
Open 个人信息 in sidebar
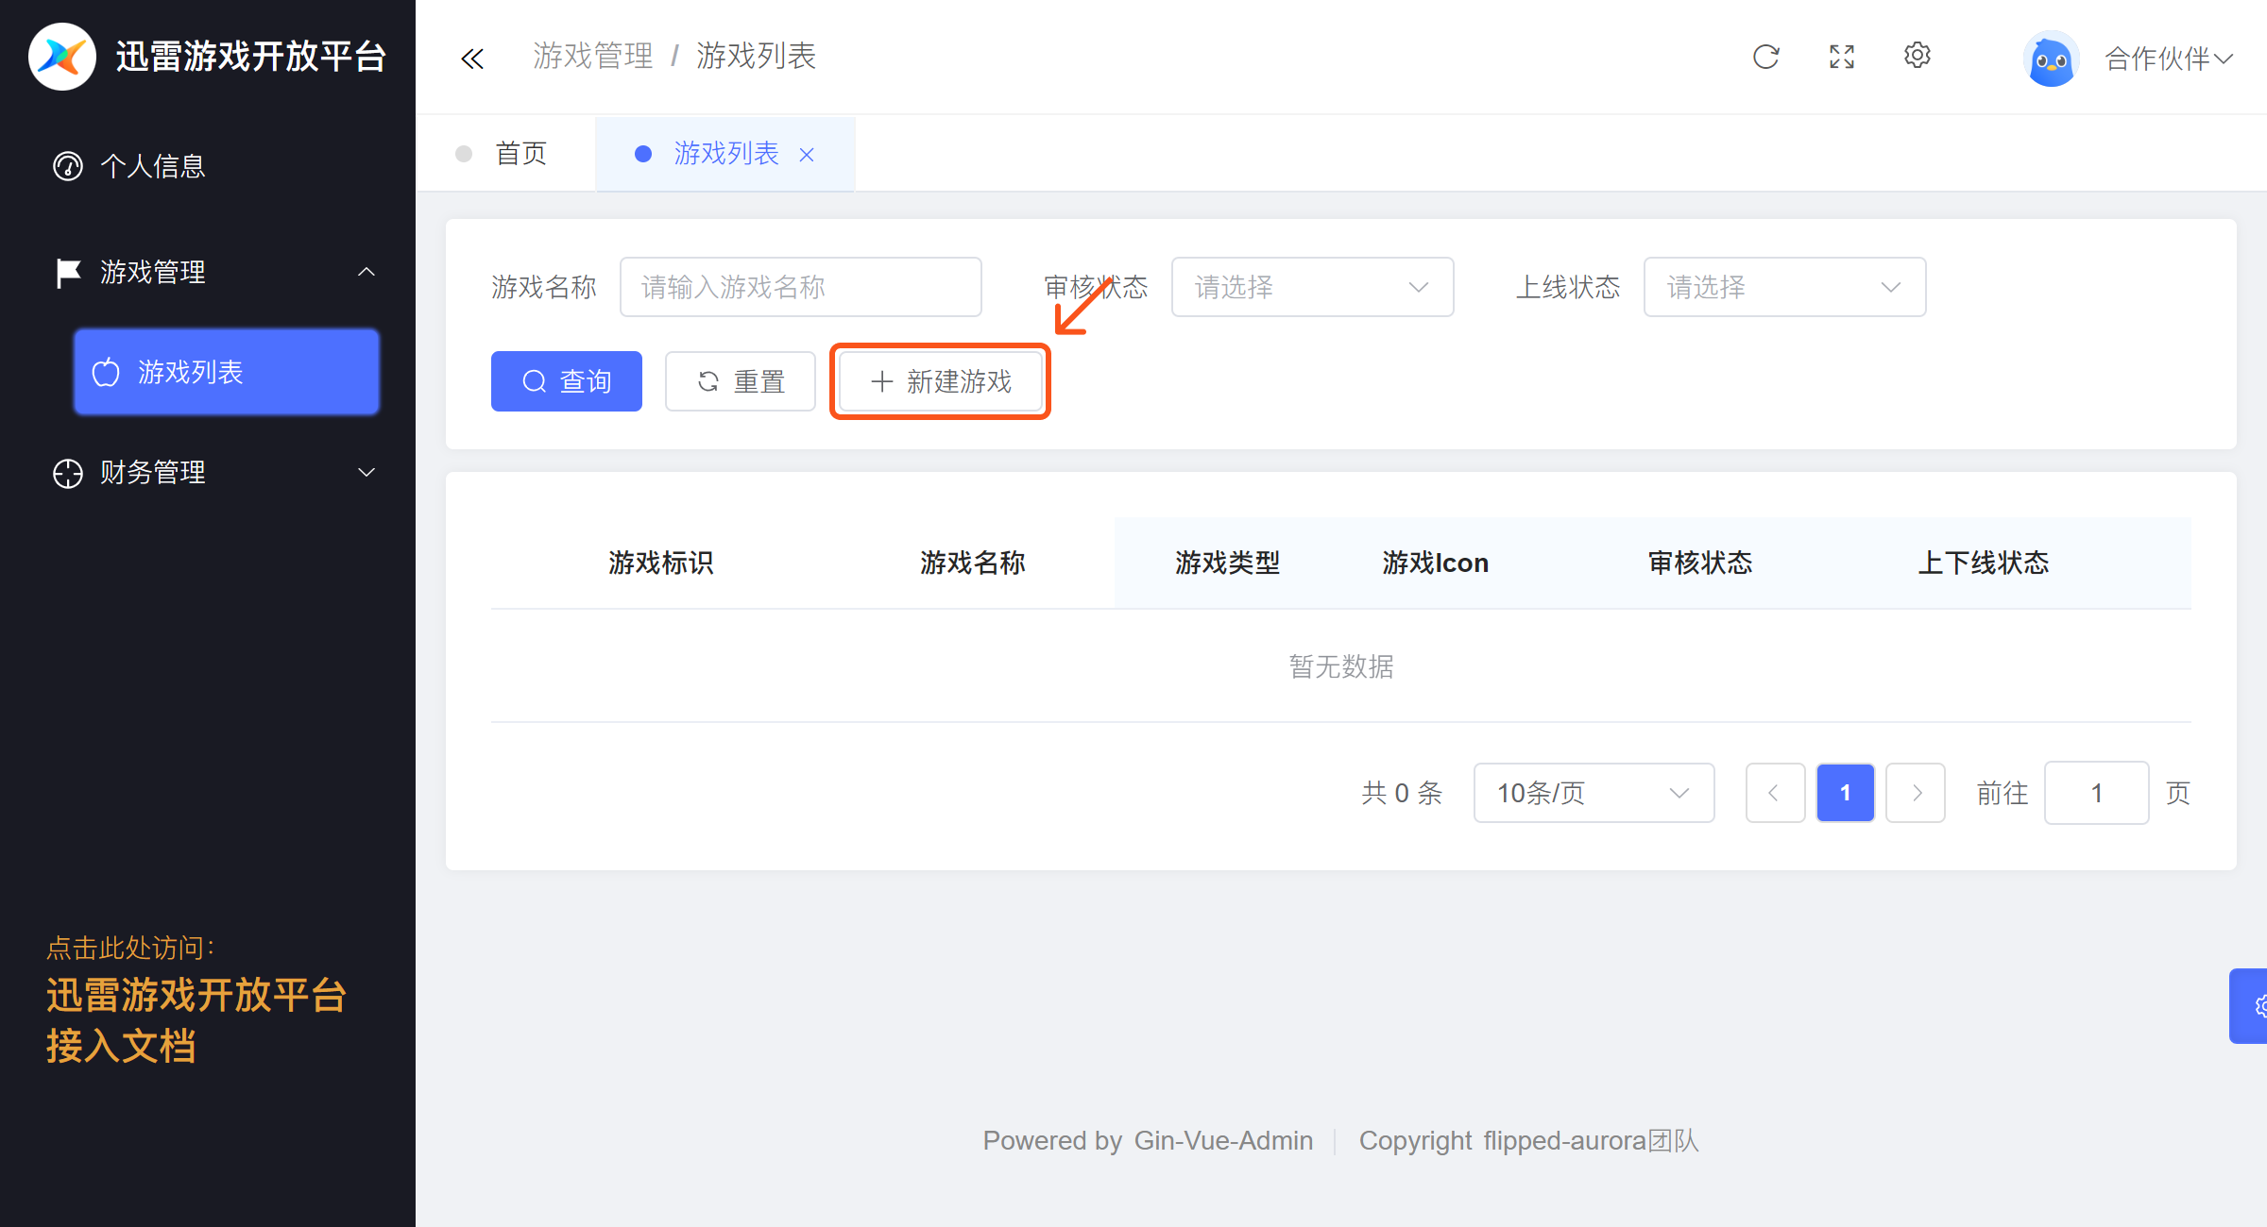[208, 166]
